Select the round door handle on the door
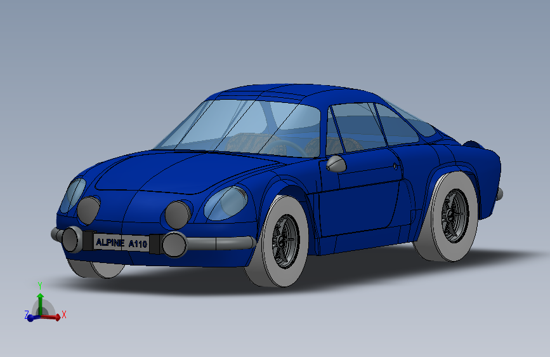The height and width of the screenshot is (357, 550). [395, 166]
